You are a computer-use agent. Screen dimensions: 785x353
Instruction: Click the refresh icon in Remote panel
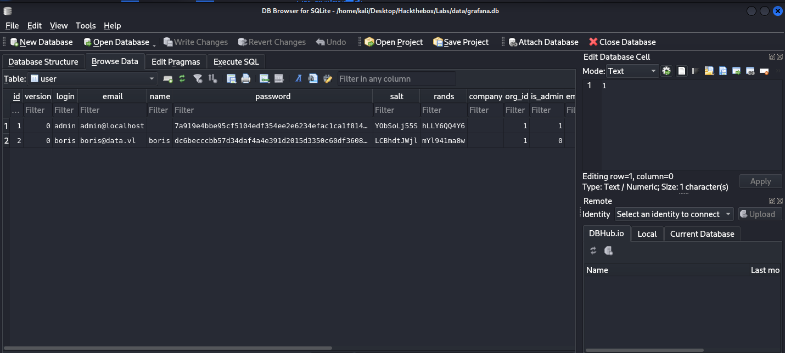[x=593, y=250]
